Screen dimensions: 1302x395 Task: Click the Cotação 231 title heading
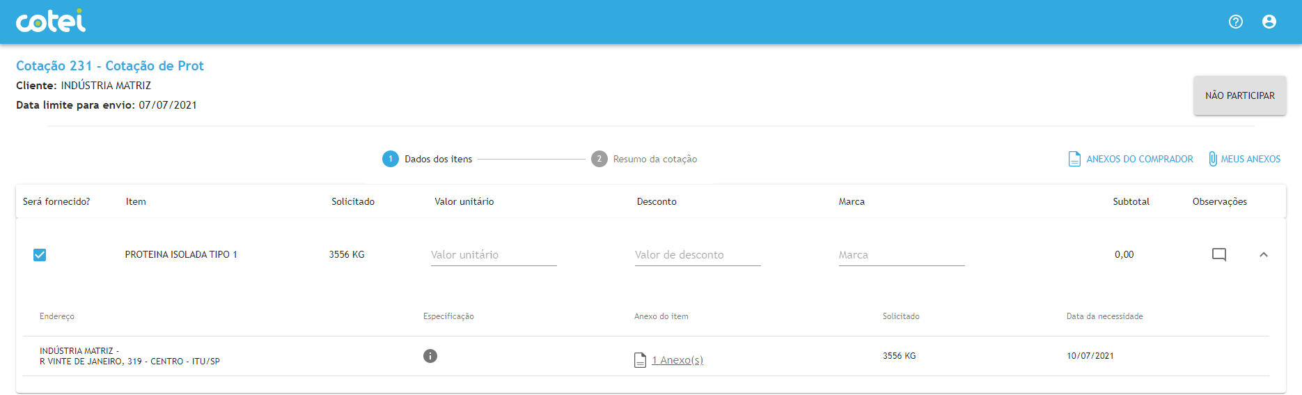[x=110, y=65]
